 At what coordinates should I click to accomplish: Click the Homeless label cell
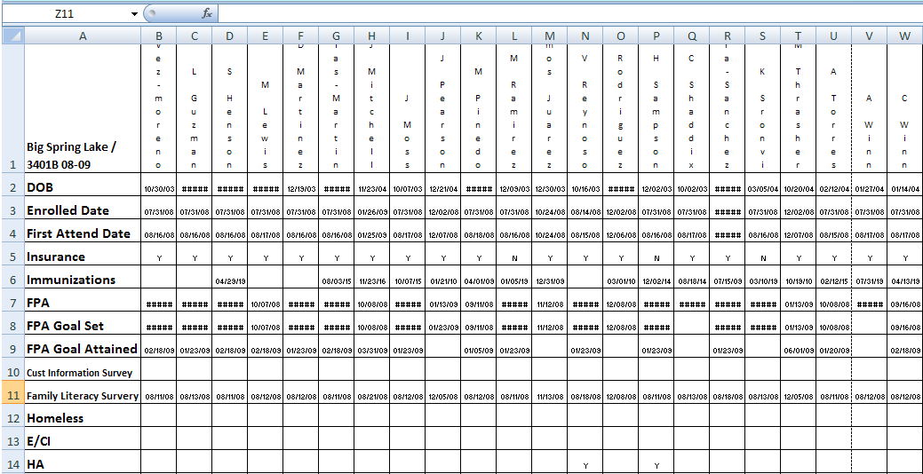coord(83,418)
